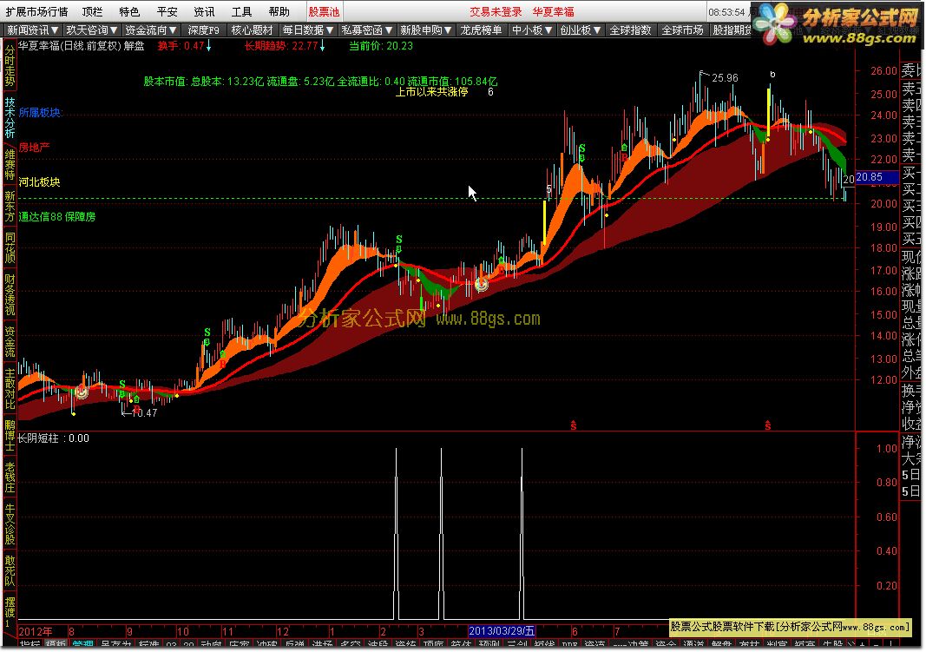This screenshot has width=926, height=652.
Task: Open the 帮助 menu
Action: click(279, 12)
